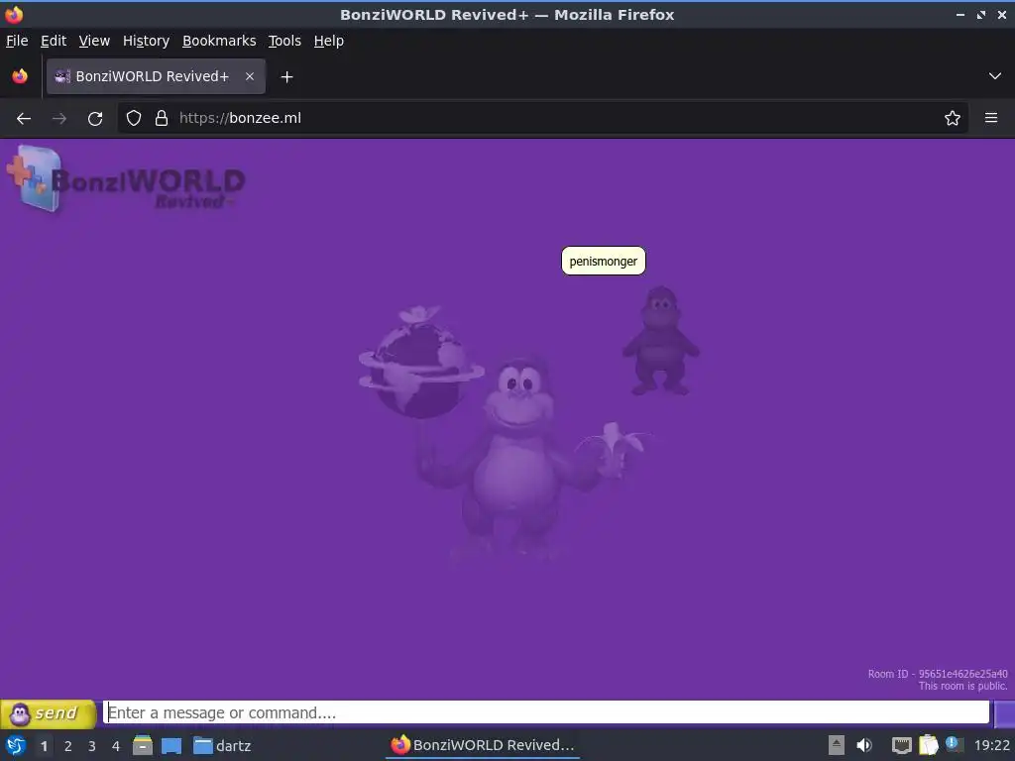
Task: Expand the list all tabs chevron
Action: [995, 76]
